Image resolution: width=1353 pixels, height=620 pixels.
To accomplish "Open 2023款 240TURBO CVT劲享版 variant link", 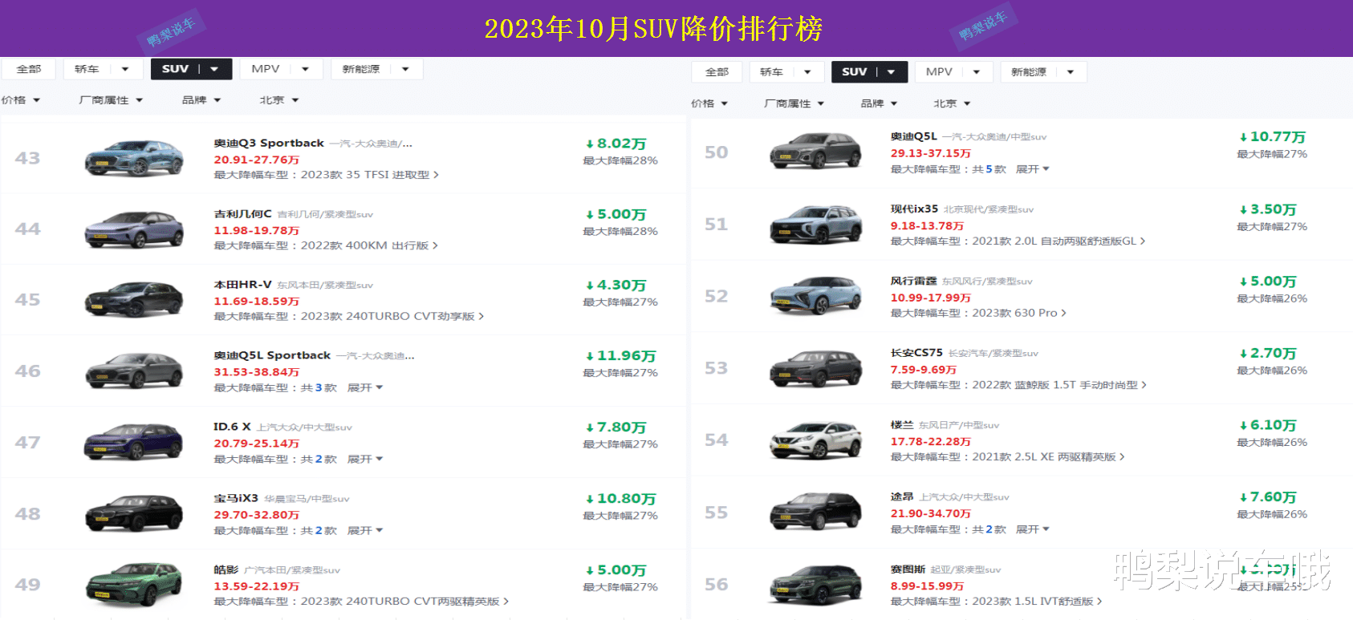I will pos(392,316).
